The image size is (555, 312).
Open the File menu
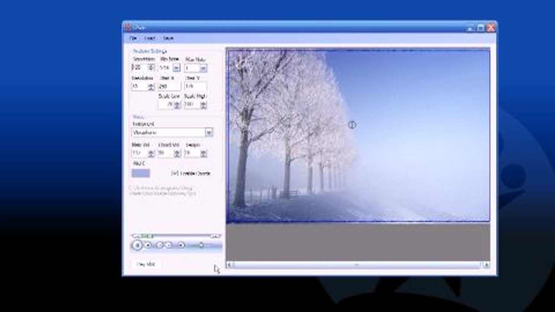(x=133, y=38)
